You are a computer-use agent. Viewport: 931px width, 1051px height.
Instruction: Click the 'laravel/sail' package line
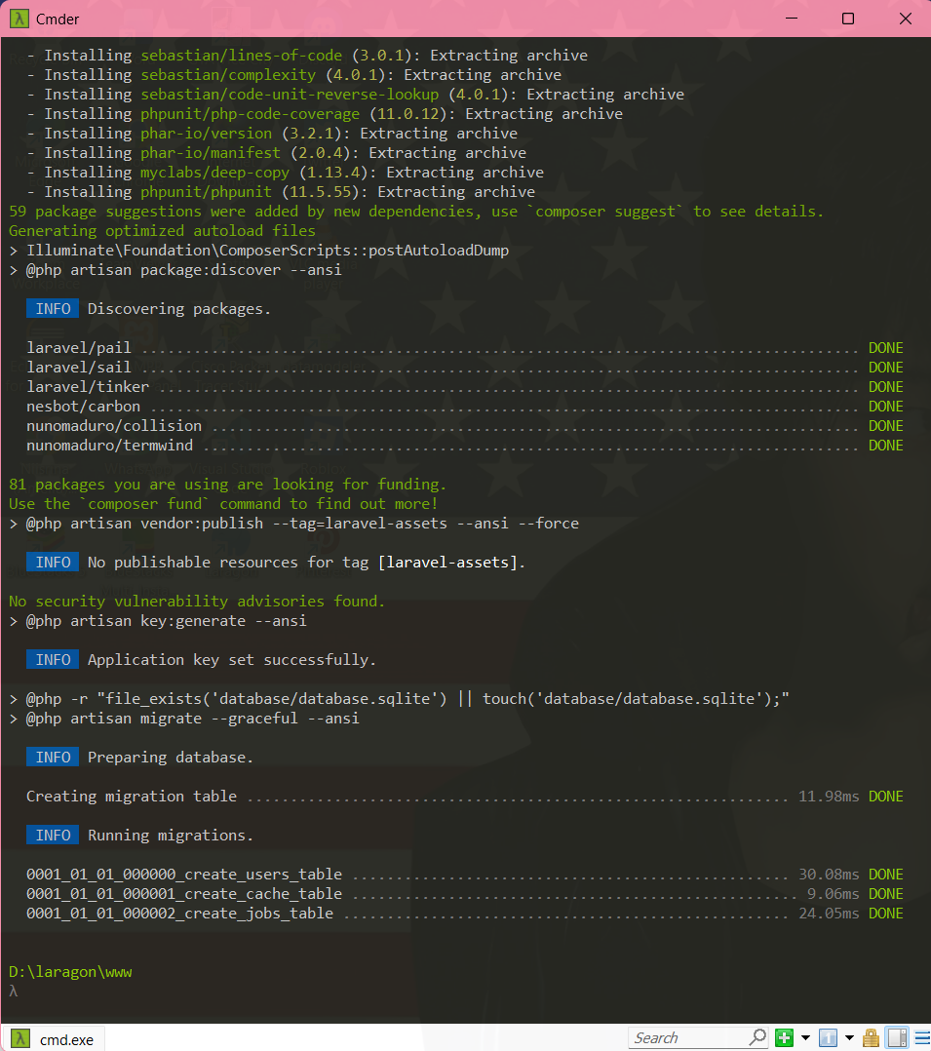[464, 368]
